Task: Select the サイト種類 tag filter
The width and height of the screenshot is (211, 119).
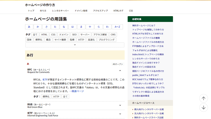Action: (60, 40)
